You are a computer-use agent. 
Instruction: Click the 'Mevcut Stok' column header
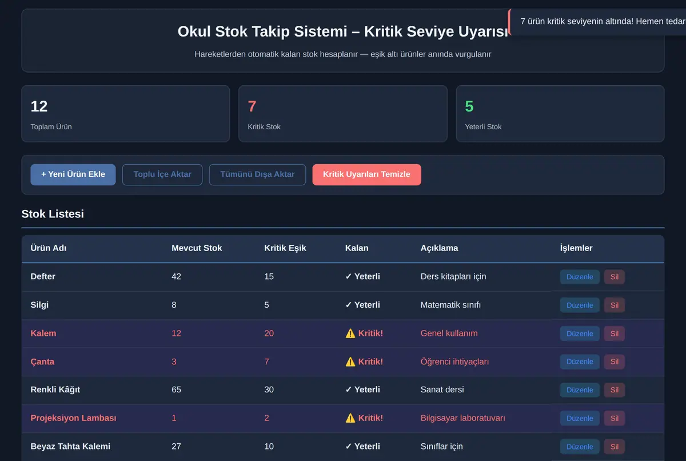[197, 248]
